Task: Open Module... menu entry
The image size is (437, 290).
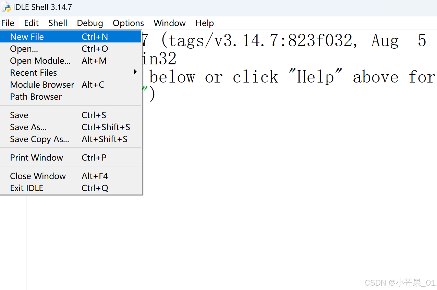Action: tap(71, 61)
